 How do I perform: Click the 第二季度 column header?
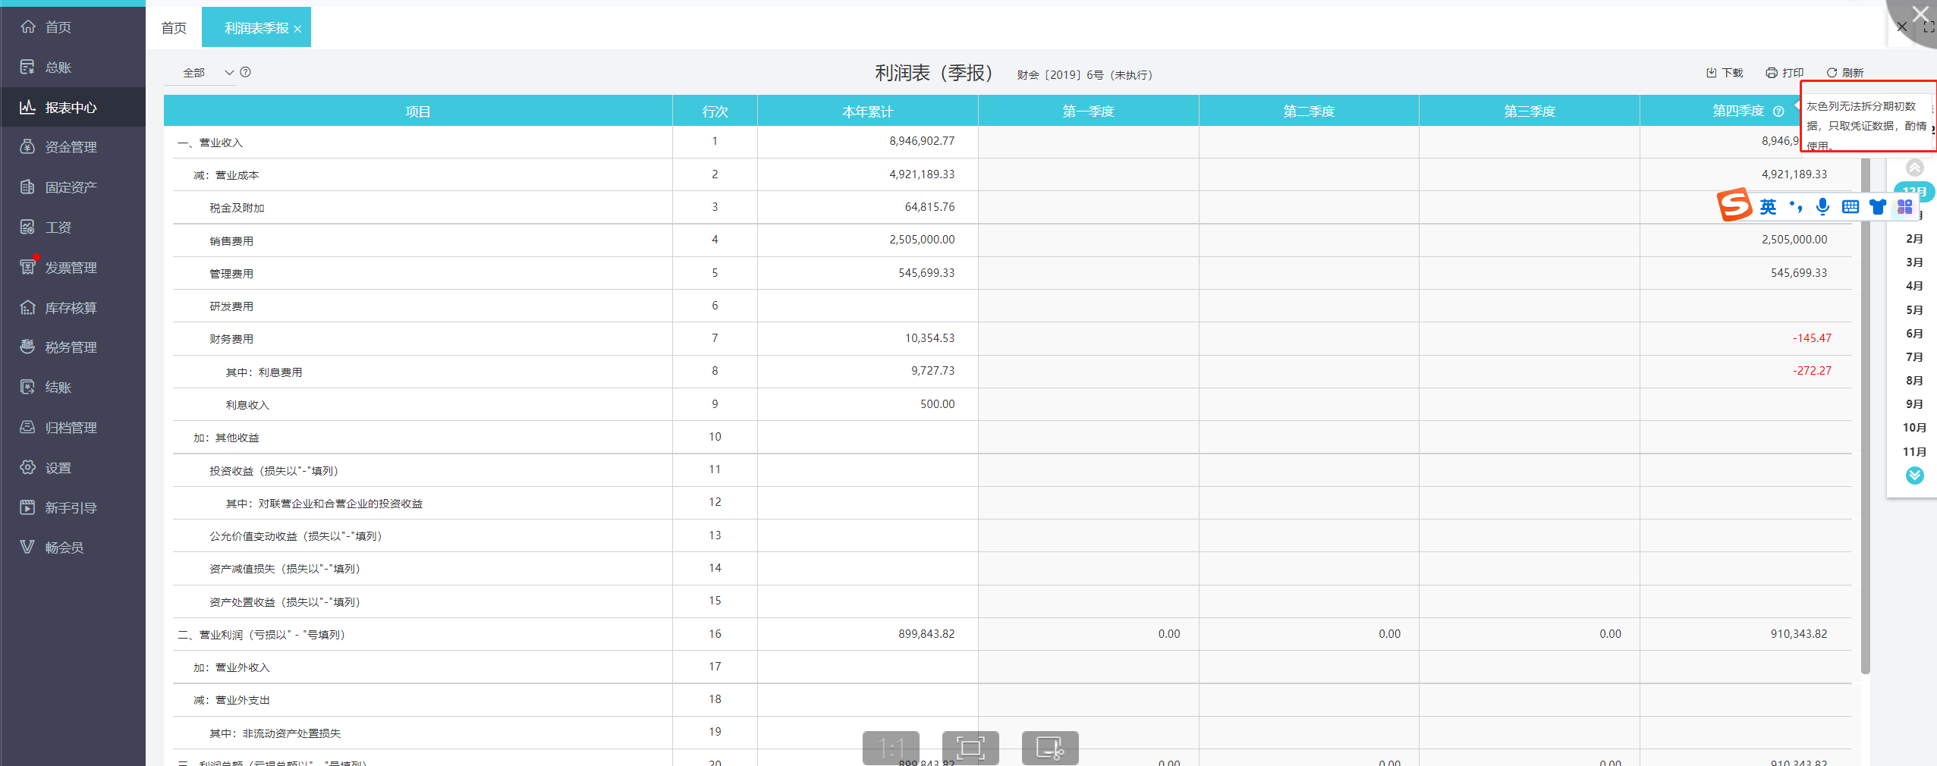click(x=1309, y=111)
